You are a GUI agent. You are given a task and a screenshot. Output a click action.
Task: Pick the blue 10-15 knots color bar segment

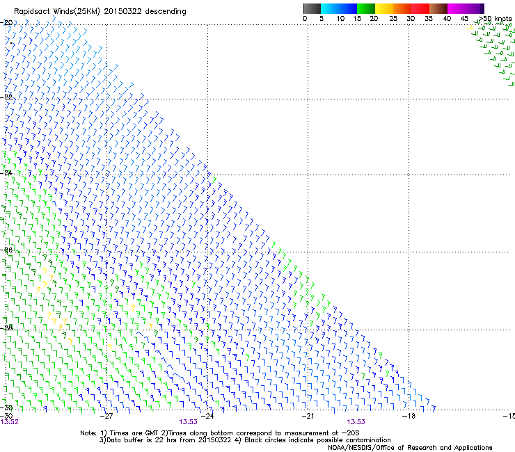coord(348,8)
